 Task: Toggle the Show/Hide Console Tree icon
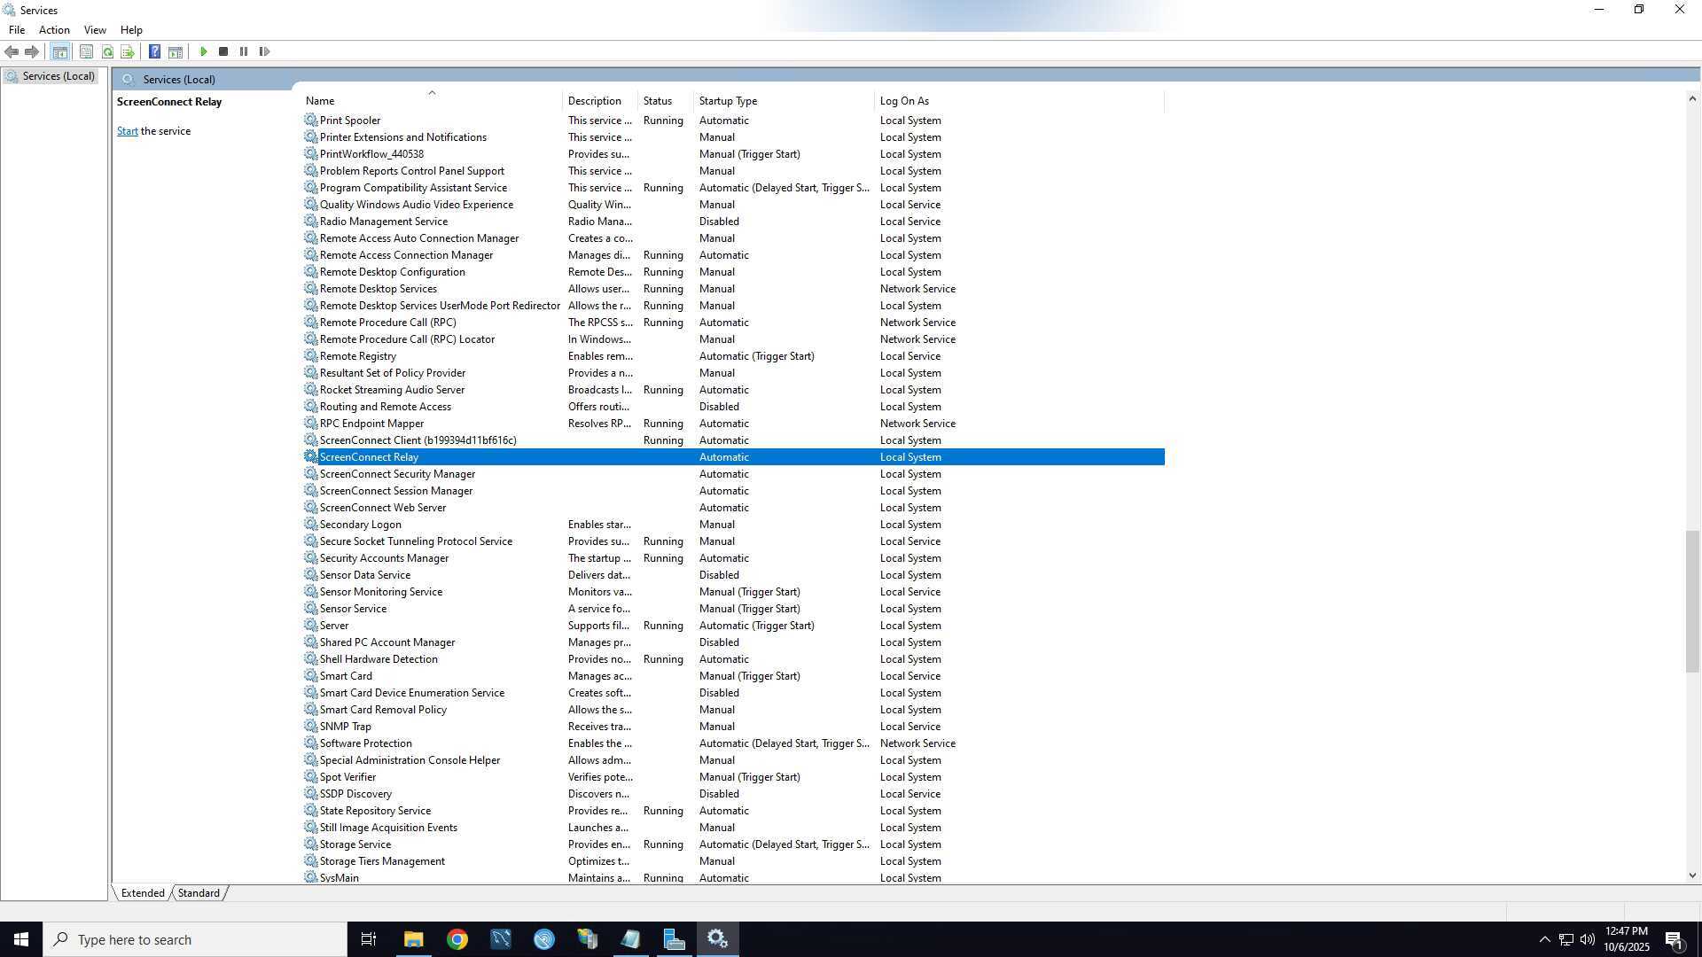[59, 51]
